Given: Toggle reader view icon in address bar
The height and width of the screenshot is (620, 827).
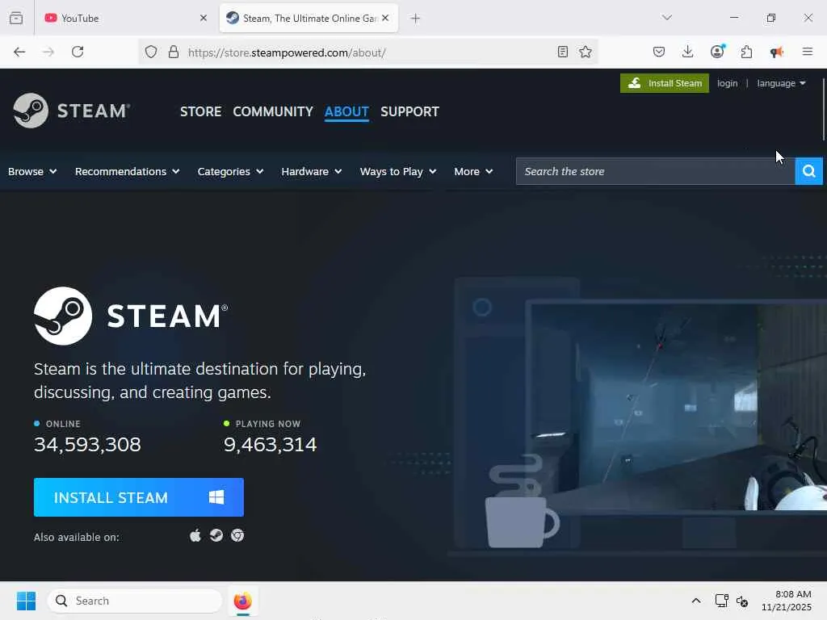Looking at the screenshot, I should (563, 52).
